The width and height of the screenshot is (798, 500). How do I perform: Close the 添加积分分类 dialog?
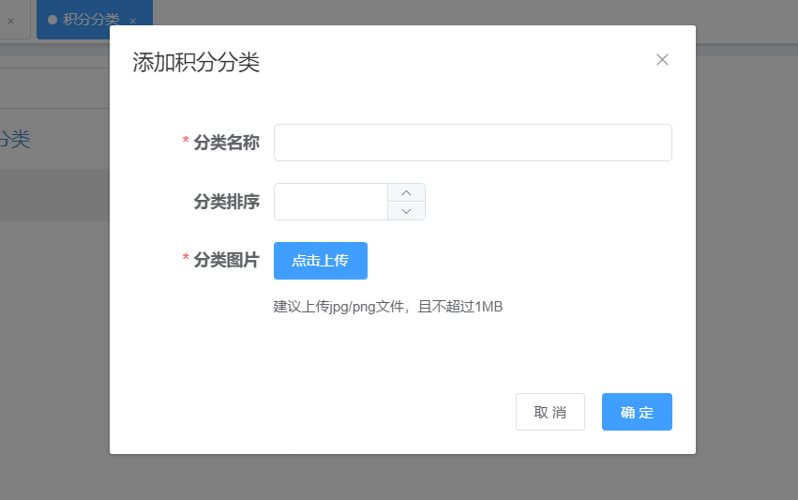coord(662,60)
